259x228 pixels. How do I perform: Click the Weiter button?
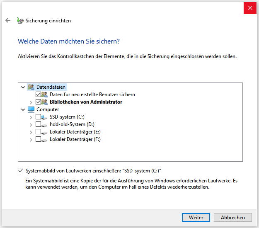click(x=196, y=217)
